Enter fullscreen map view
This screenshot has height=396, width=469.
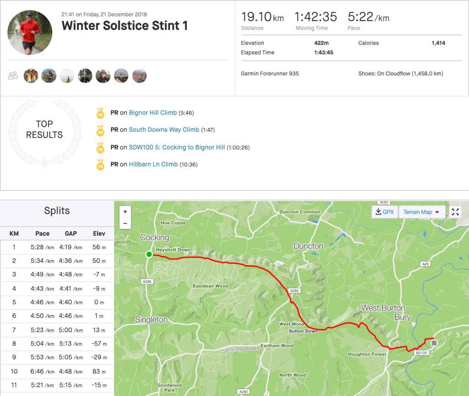coord(455,212)
